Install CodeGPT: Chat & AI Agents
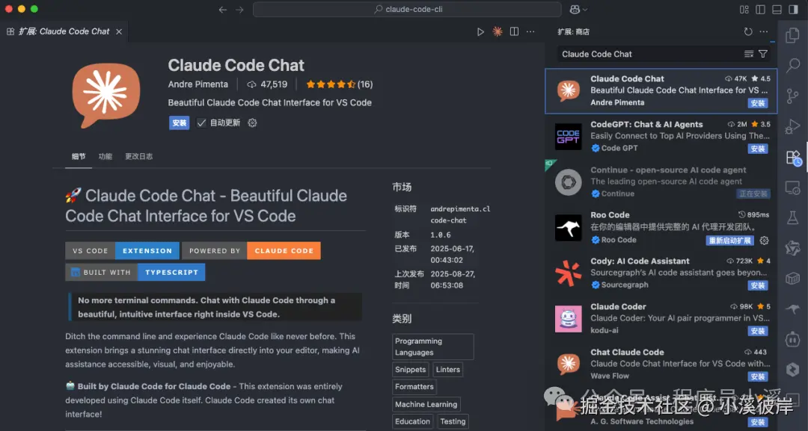Image resolution: width=808 pixels, height=431 pixels. (x=757, y=149)
